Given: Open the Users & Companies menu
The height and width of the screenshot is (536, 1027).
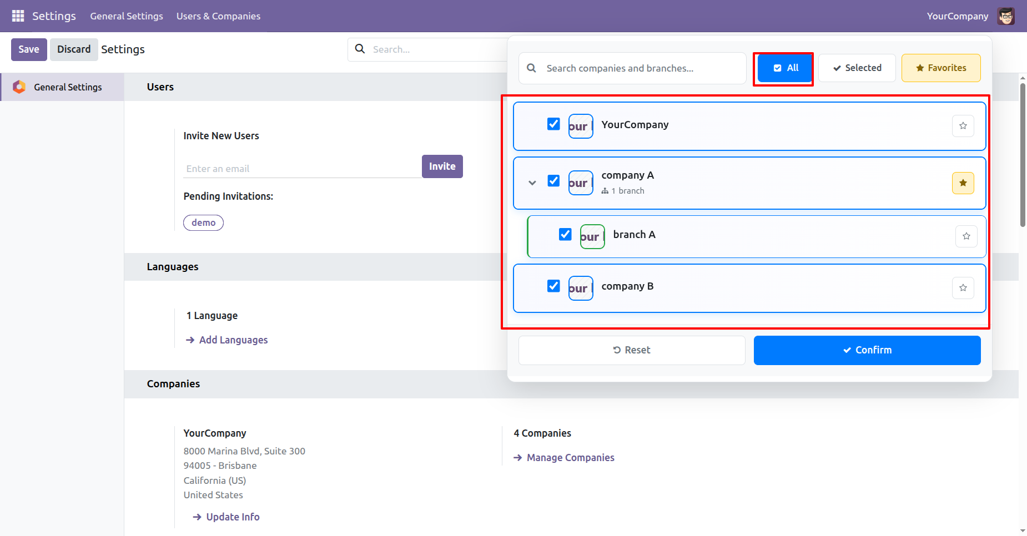Looking at the screenshot, I should [218, 16].
